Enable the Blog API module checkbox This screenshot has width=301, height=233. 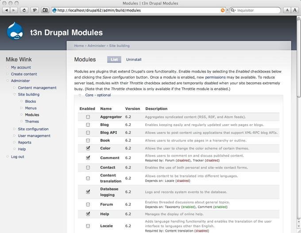click(x=88, y=133)
